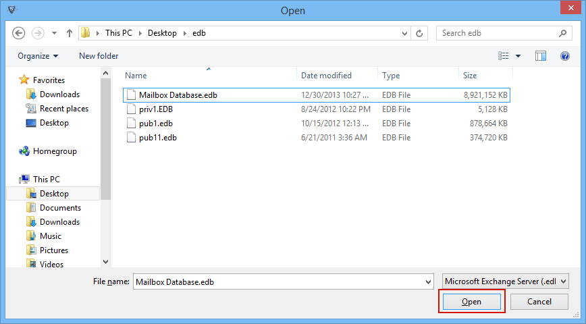Click navigation pane scroll up arrow
This screenshot has width=586, height=324.
106,74
